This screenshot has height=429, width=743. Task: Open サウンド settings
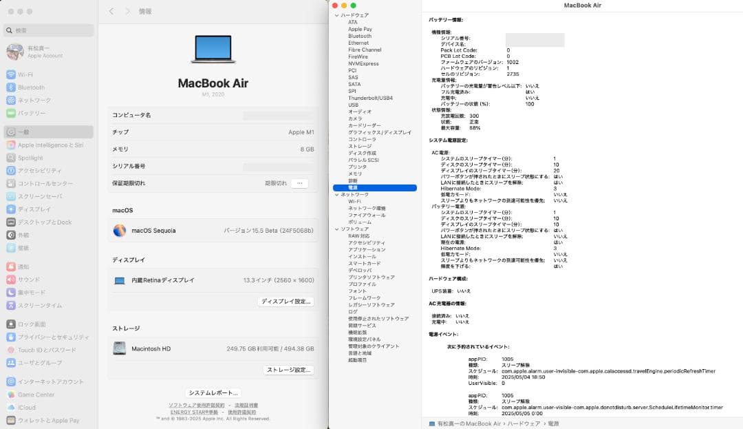(x=48, y=279)
